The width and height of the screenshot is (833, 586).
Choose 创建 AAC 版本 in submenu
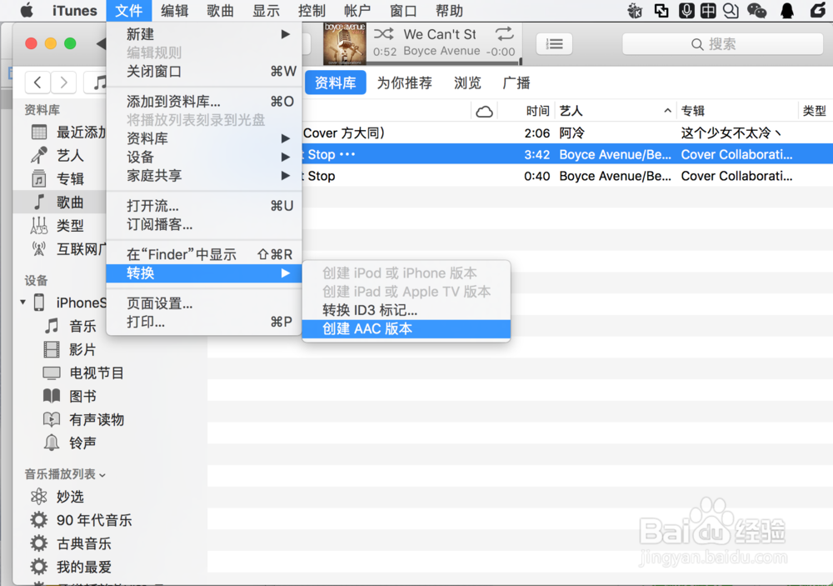tap(406, 329)
